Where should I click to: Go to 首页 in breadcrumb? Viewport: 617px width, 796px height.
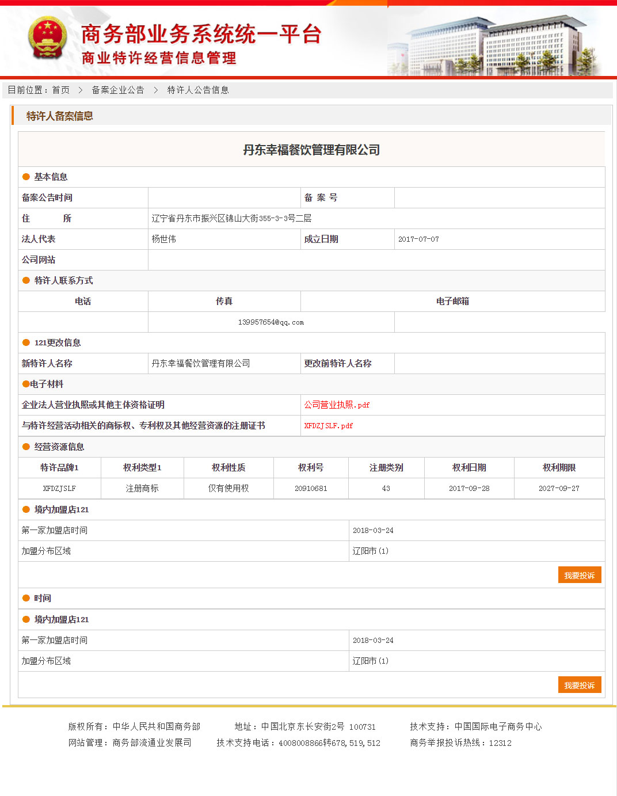point(60,90)
